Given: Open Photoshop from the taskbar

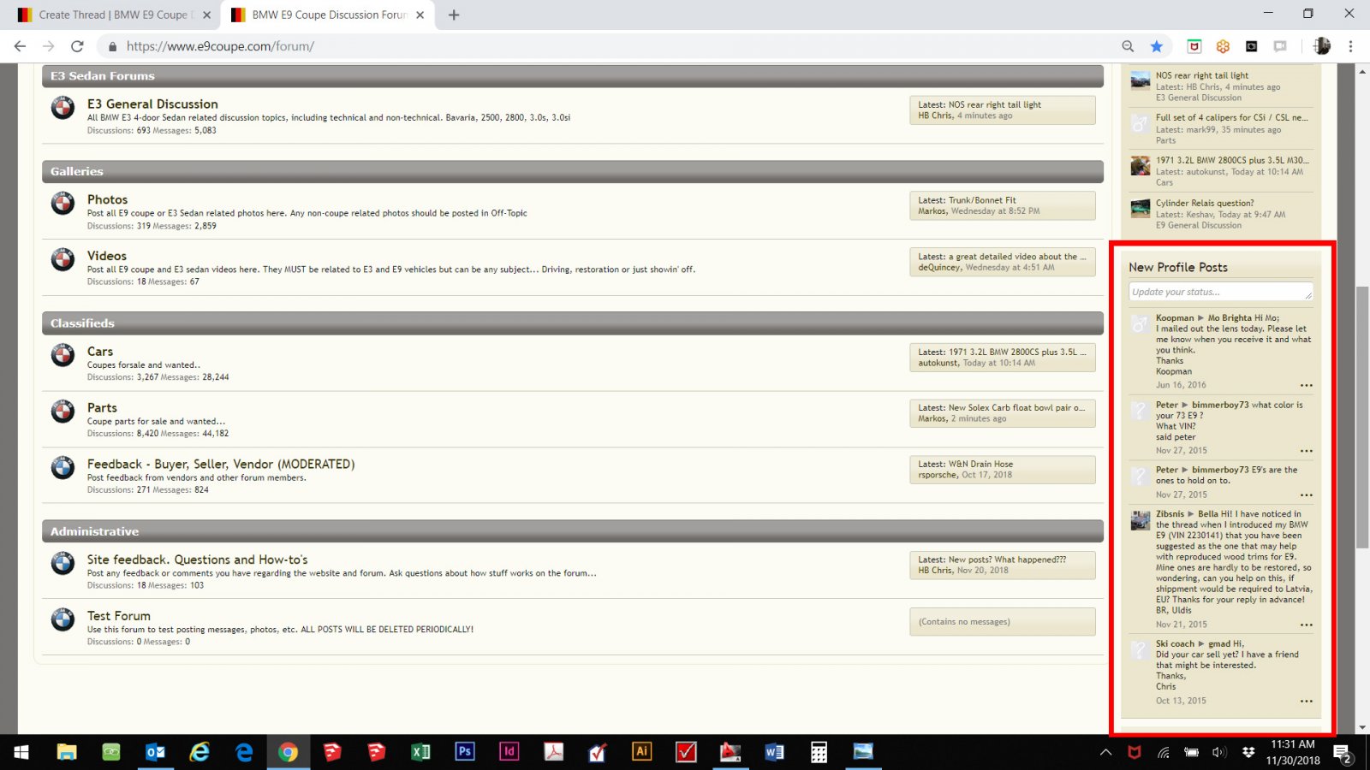Looking at the screenshot, I should pos(464,752).
